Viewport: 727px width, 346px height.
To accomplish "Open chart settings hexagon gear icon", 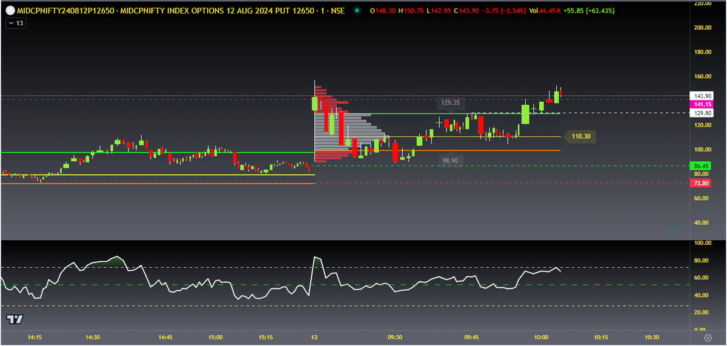I will [x=708, y=338].
